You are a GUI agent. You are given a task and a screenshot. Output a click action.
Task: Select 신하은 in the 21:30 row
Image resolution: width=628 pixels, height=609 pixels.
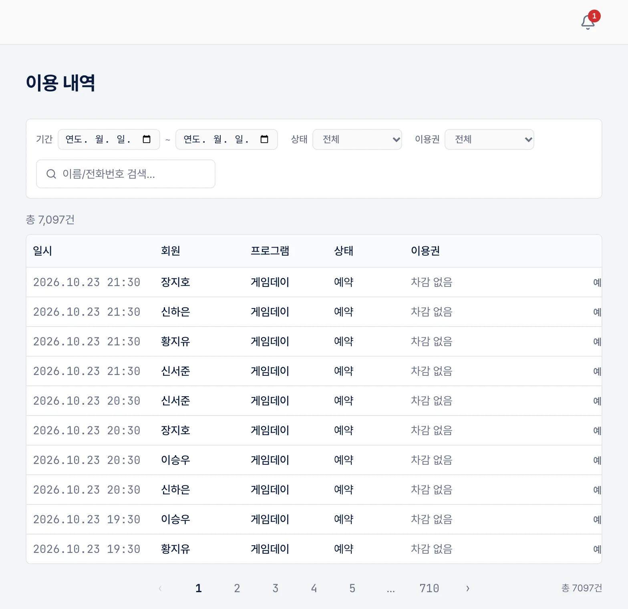pos(175,312)
